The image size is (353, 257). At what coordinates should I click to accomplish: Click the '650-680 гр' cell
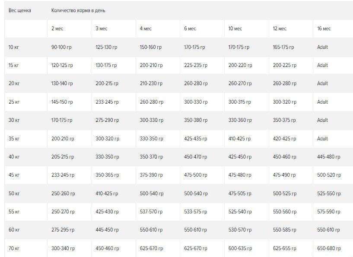[x=329, y=248]
